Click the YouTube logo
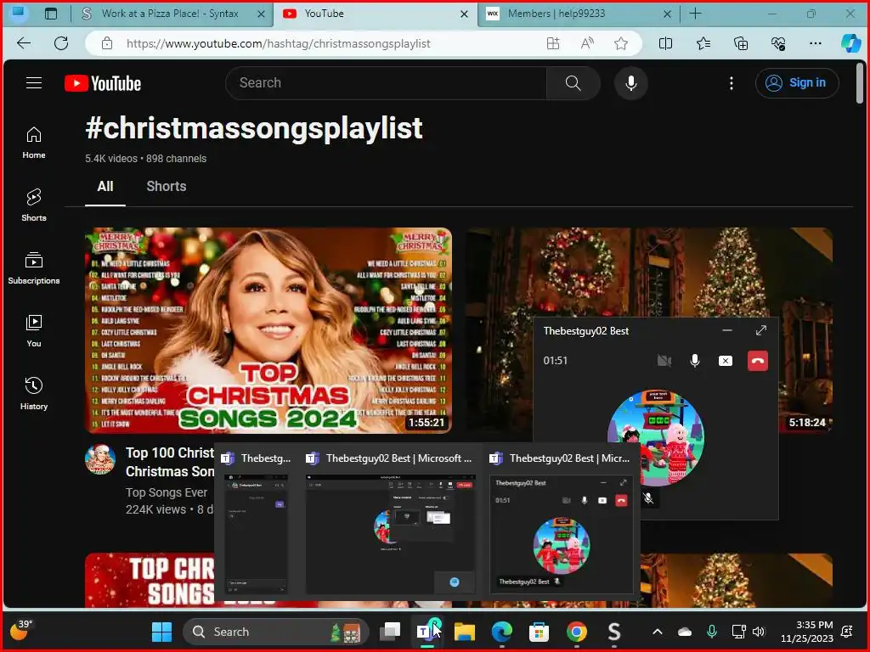870x652 pixels. (103, 83)
